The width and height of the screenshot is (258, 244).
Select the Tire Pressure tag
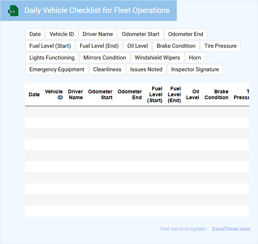(221, 46)
